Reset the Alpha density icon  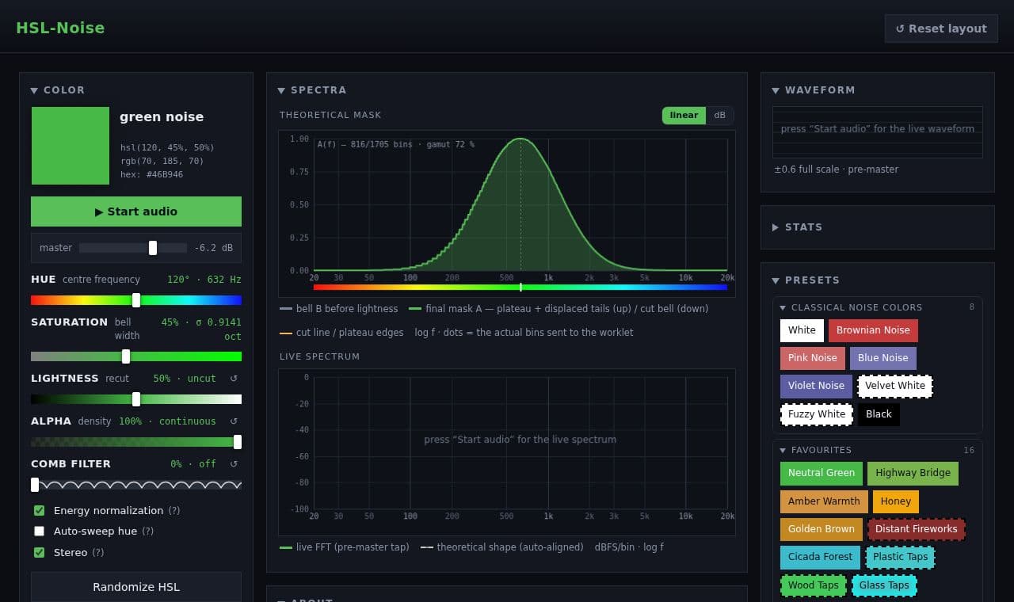(x=234, y=421)
